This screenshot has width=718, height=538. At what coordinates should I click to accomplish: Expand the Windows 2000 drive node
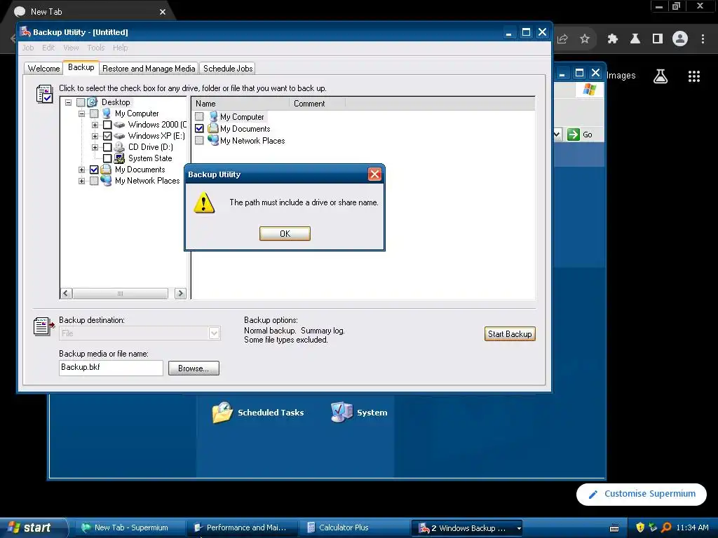(95, 125)
